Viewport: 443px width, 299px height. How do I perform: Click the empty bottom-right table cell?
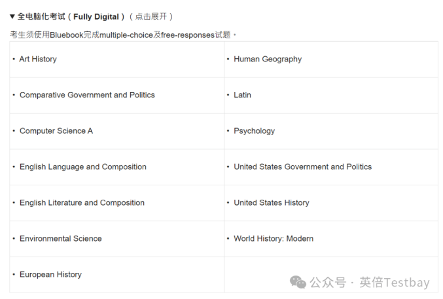point(330,268)
